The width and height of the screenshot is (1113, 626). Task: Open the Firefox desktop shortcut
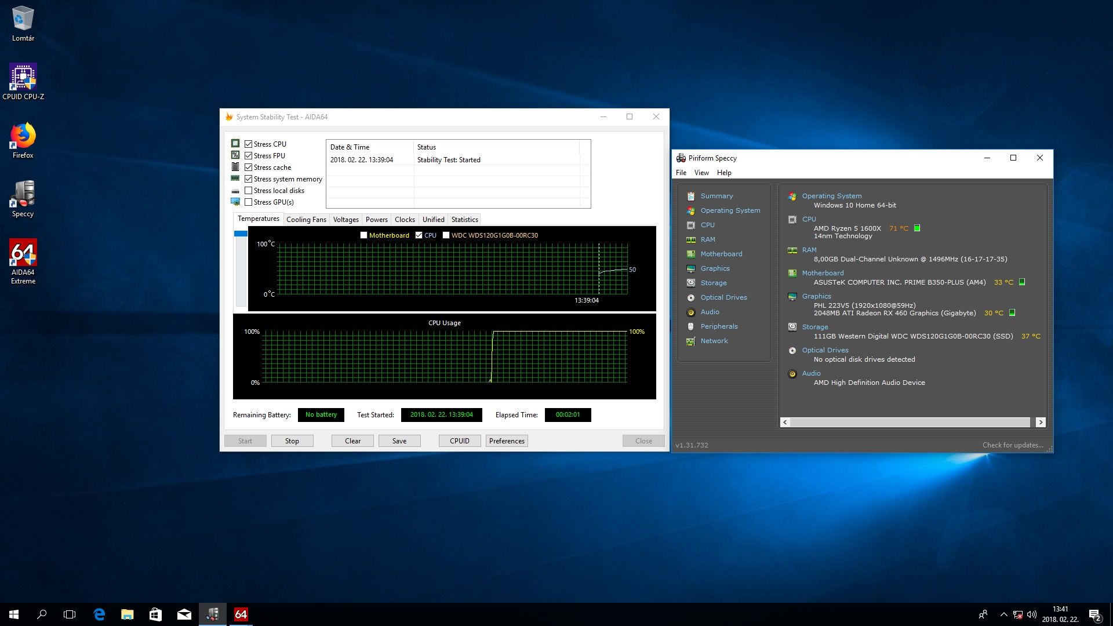(23, 140)
